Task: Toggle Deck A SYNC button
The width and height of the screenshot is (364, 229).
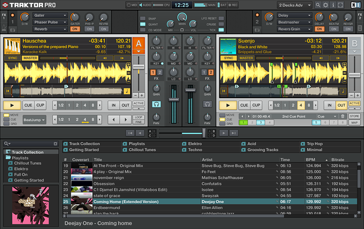Action: (12, 58)
